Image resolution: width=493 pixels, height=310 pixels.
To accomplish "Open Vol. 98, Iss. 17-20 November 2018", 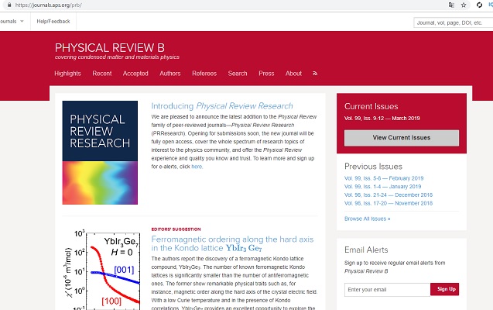I will (x=389, y=203).
